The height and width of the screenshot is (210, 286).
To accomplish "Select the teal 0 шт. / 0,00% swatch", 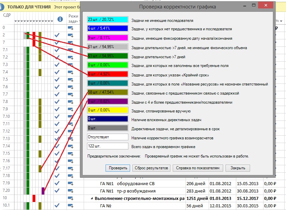I will (108, 83).
